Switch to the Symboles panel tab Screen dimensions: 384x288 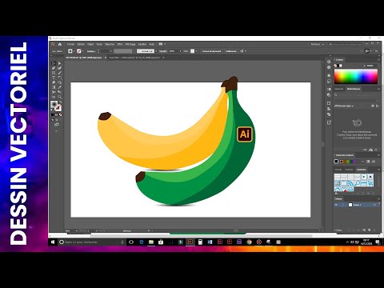tap(362, 170)
